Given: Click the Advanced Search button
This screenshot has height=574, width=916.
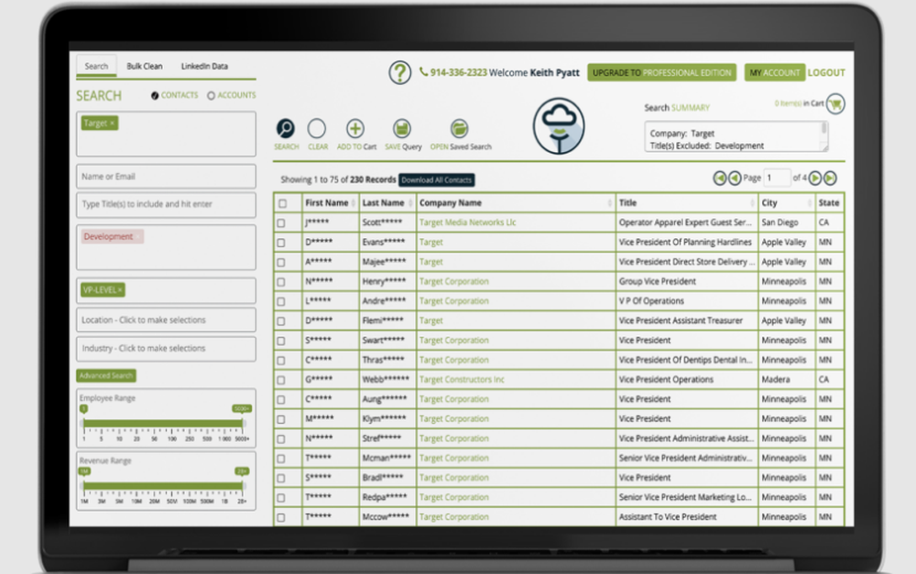Looking at the screenshot, I should pos(106,375).
